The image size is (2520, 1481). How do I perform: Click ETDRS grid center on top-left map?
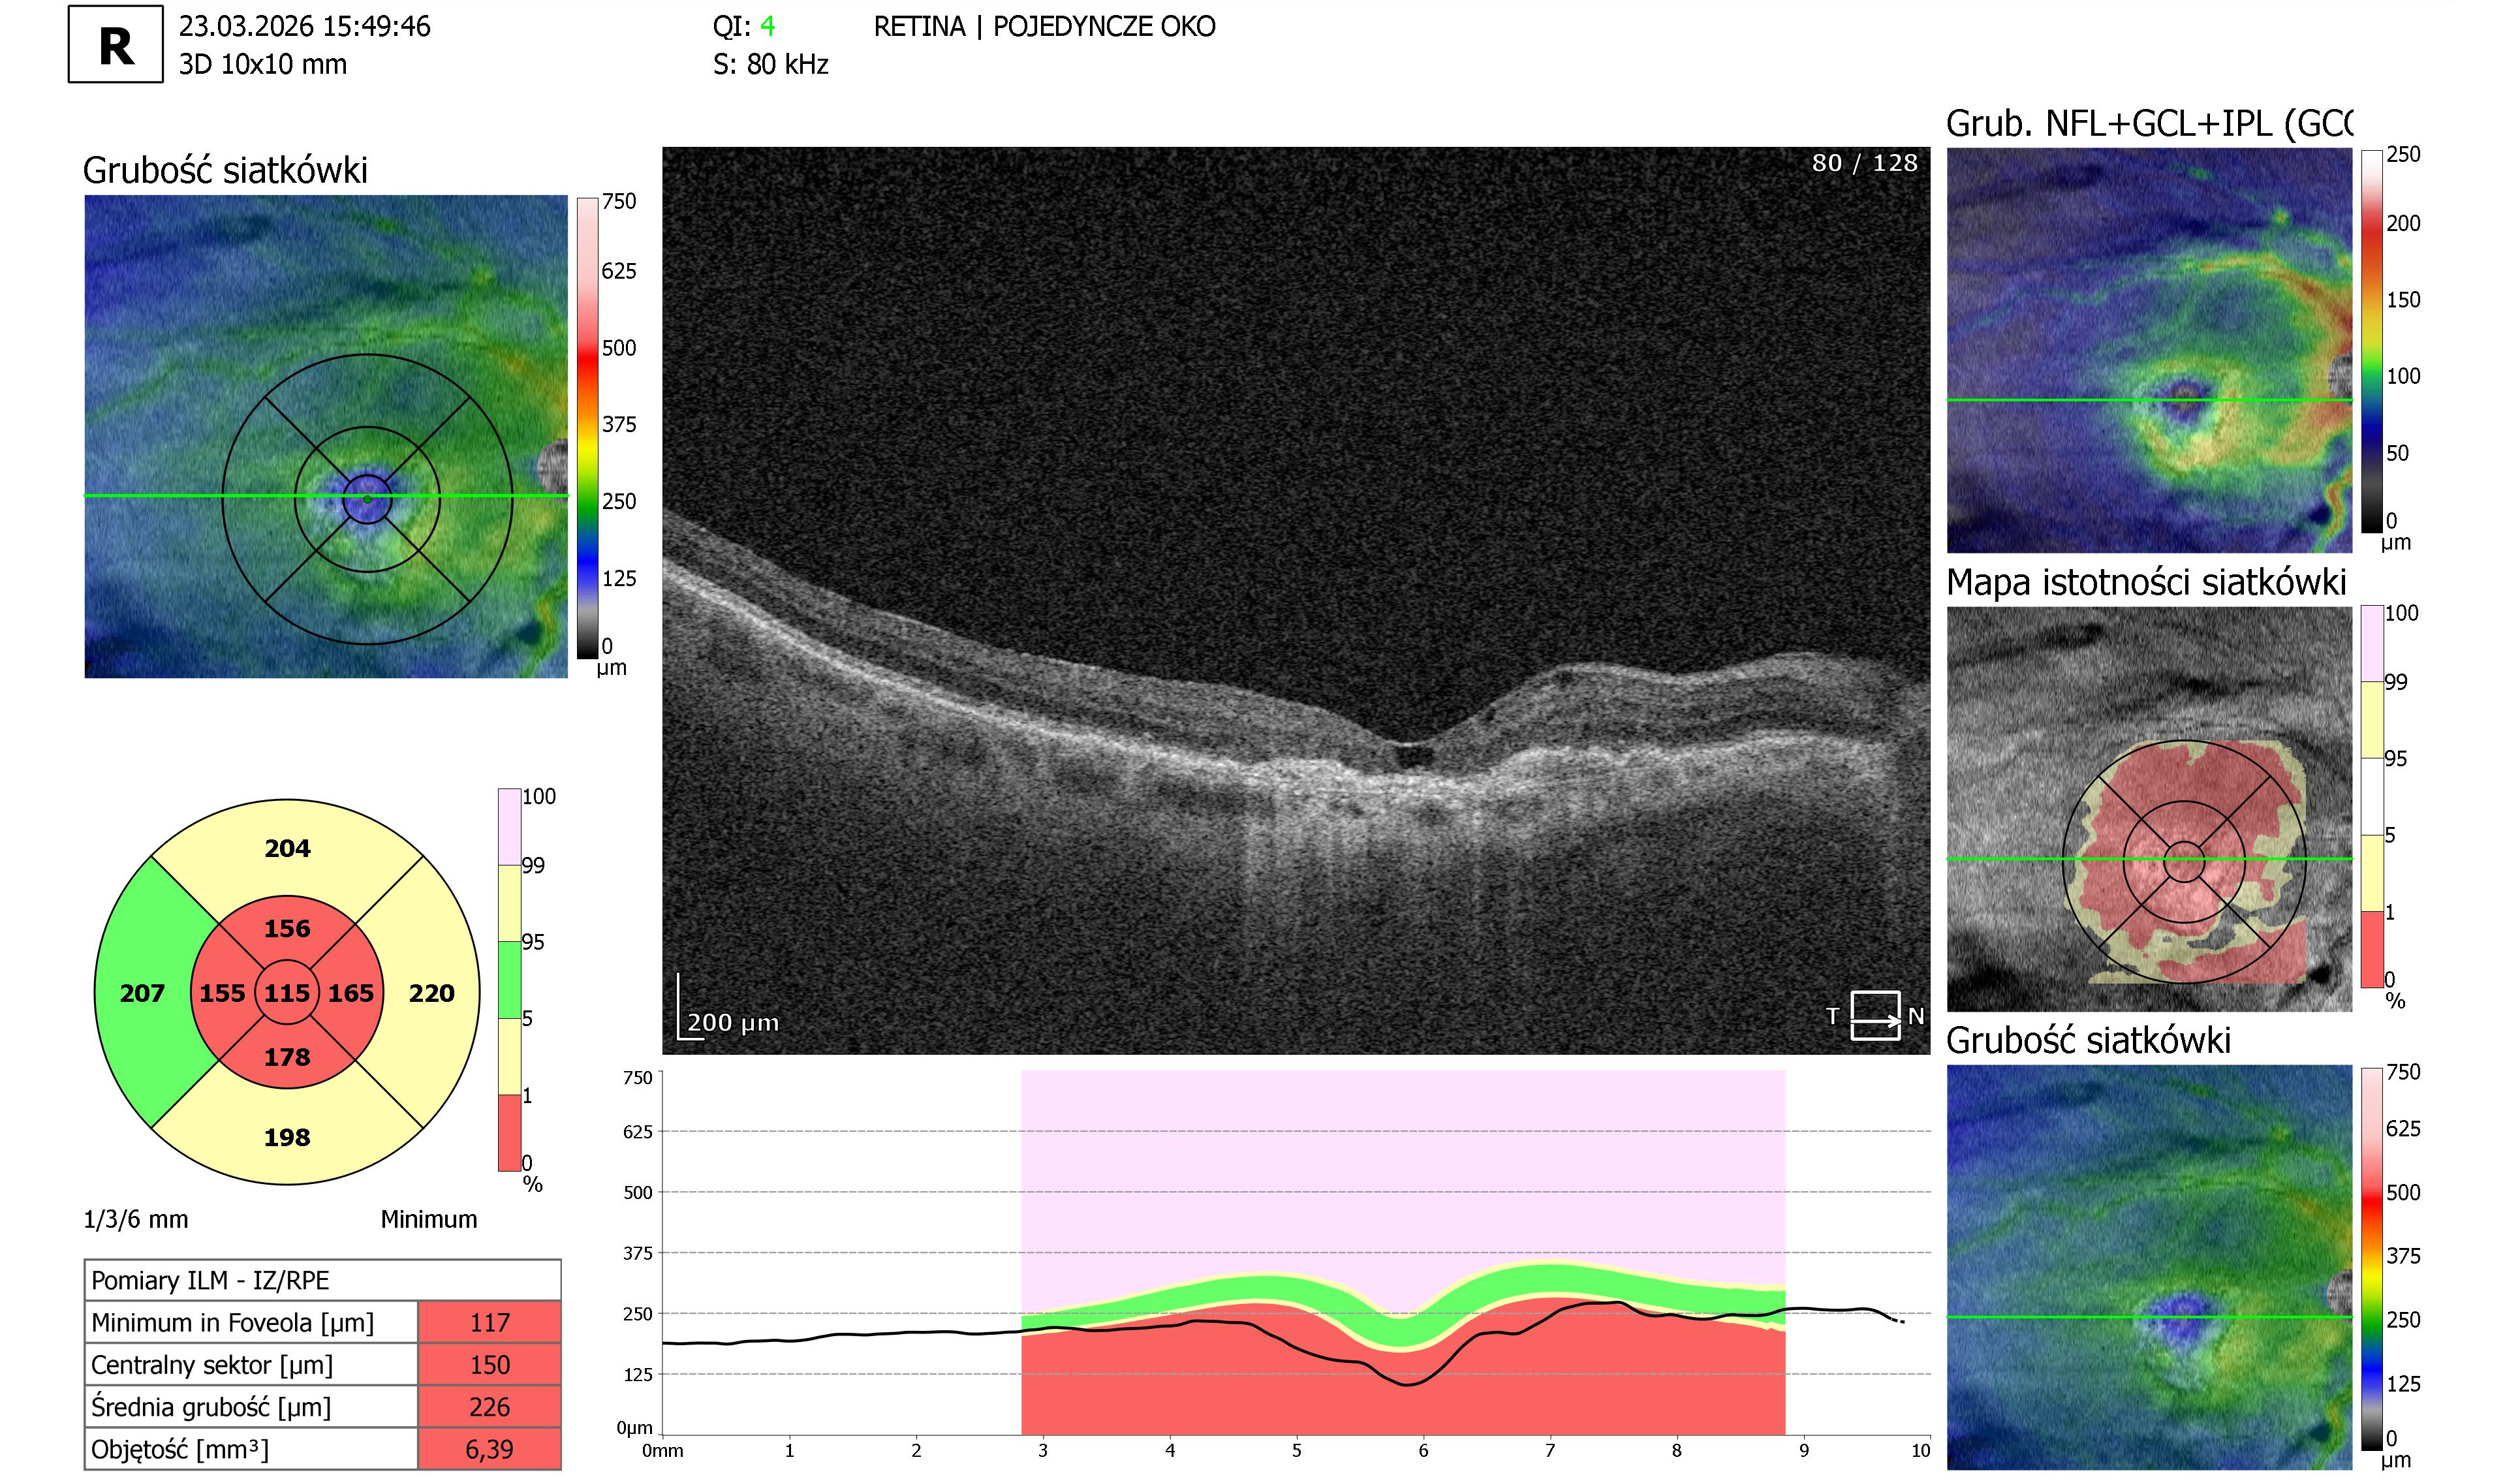(x=367, y=498)
